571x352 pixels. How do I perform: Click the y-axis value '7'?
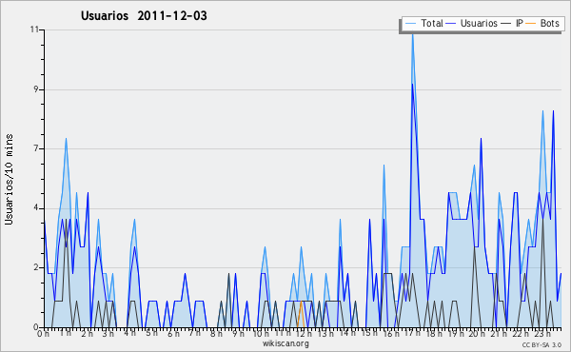coord(36,148)
